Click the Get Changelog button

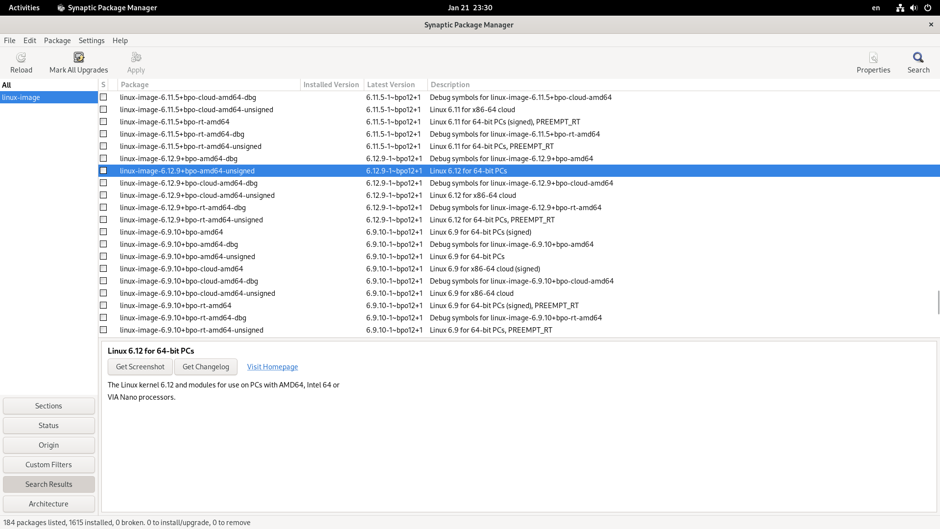pyautogui.click(x=206, y=367)
